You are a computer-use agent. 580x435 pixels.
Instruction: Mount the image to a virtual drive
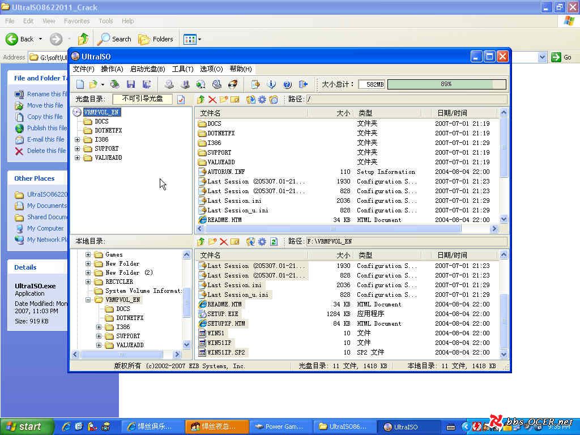[x=217, y=84]
